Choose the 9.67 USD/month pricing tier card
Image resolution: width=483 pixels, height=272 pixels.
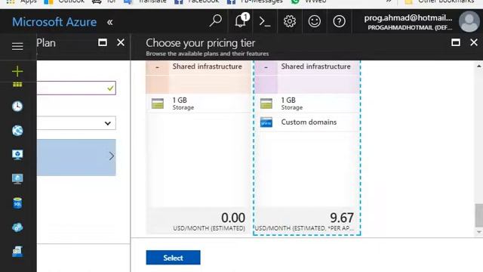[x=307, y=147]
